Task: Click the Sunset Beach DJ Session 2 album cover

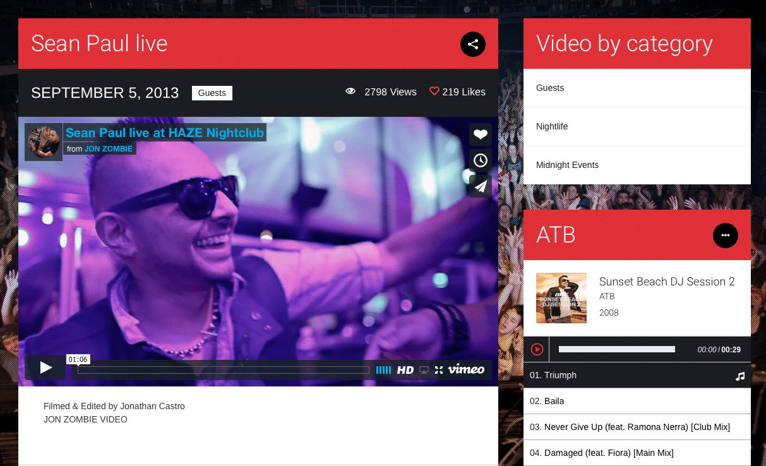Action: click(561, 298)
